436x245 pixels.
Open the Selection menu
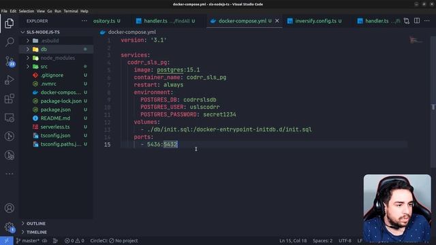click(x=27, y=11)
